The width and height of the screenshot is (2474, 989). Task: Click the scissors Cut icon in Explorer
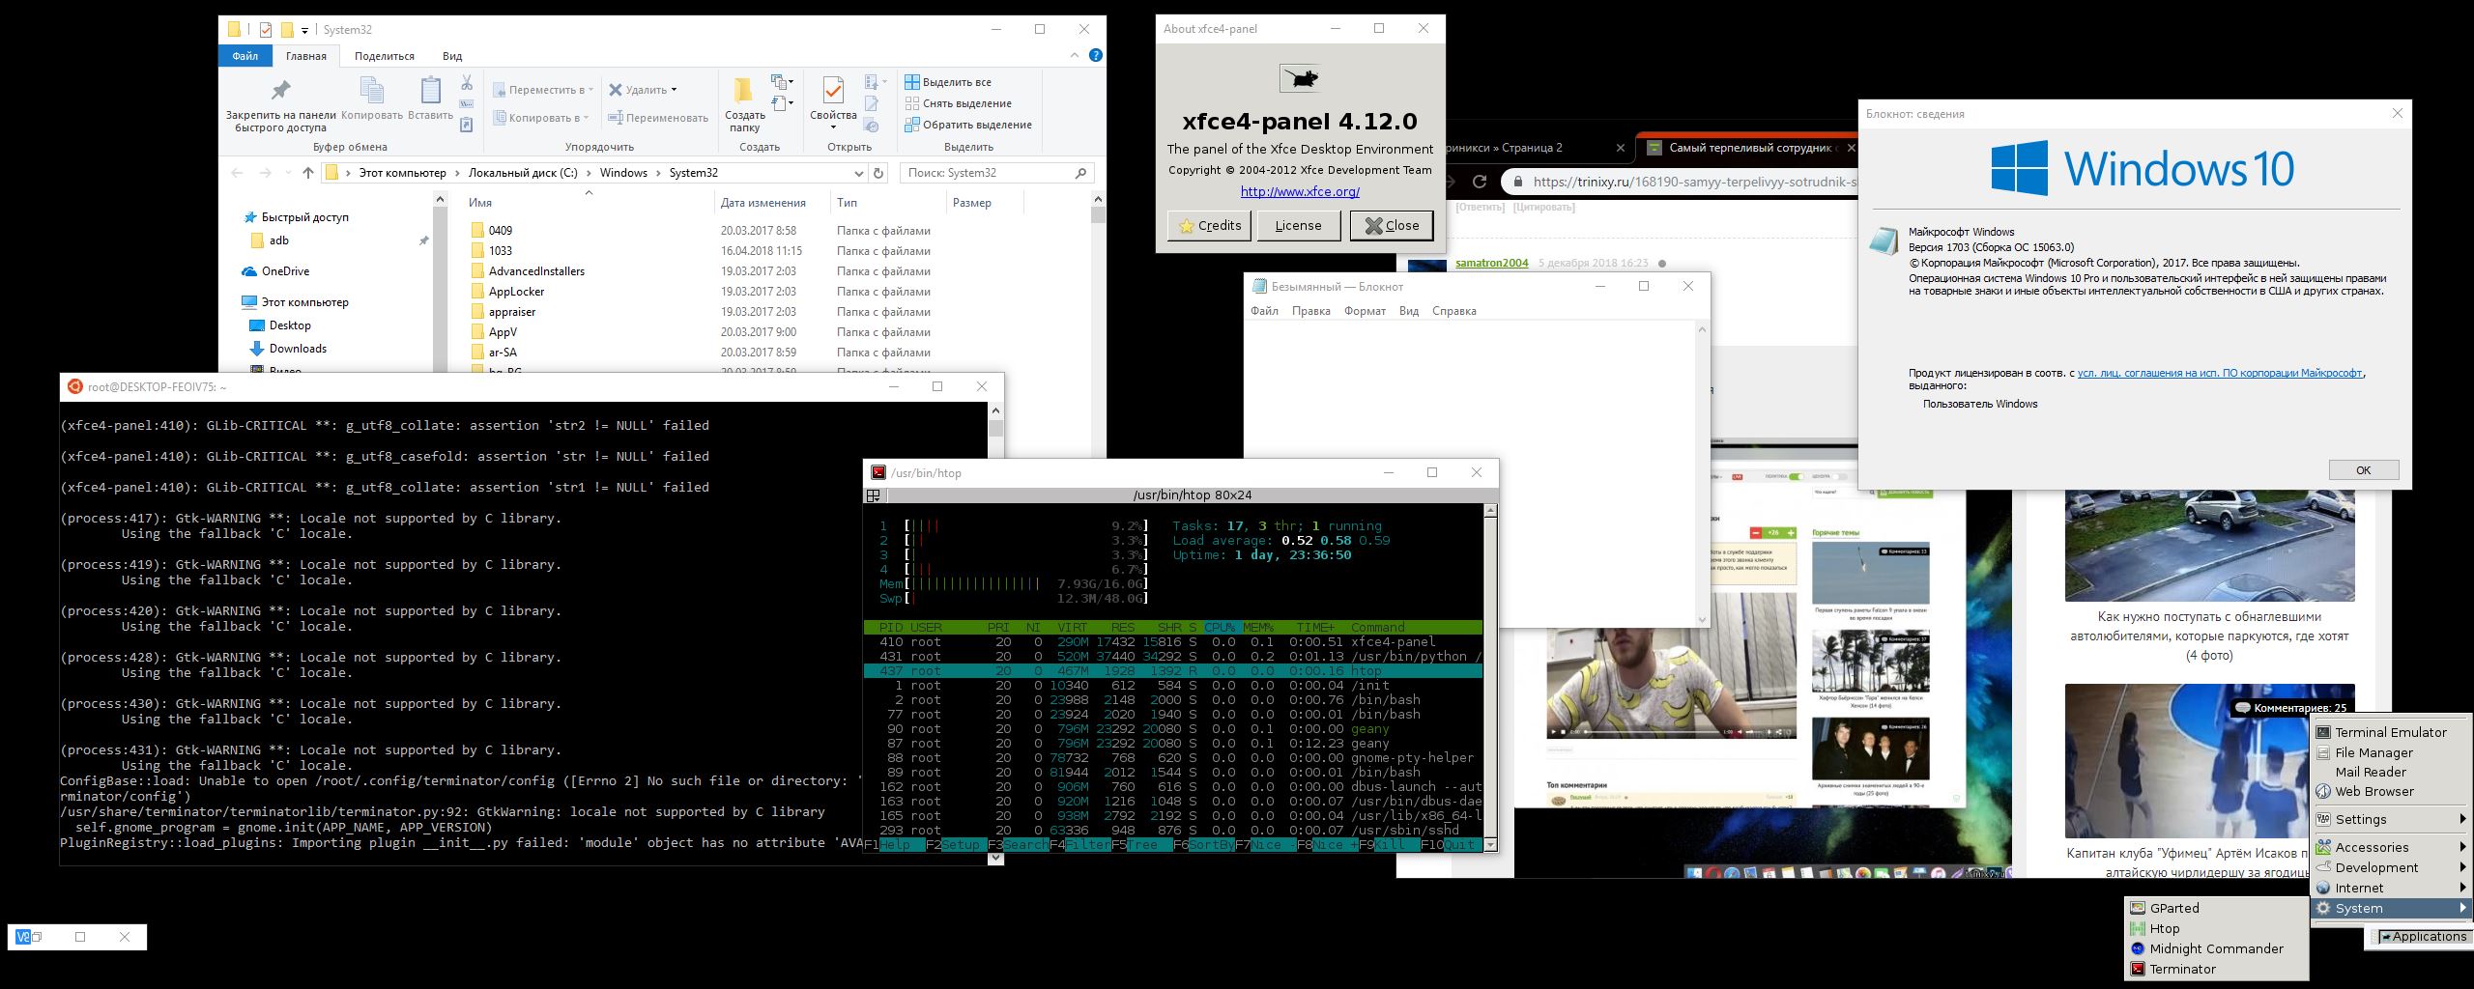pos(467,83)
